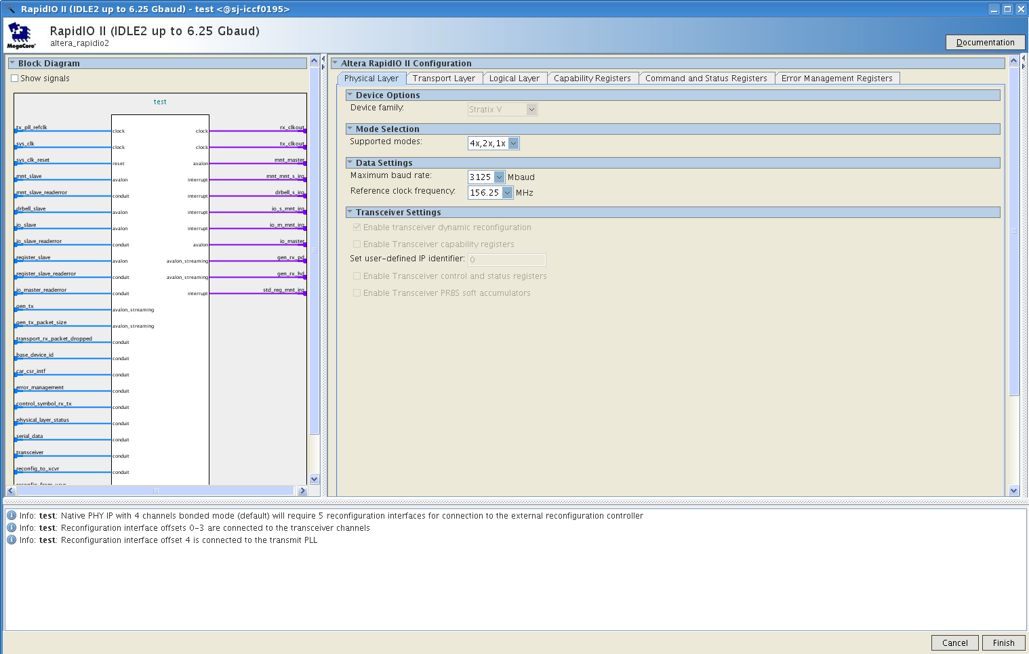Open Command and Status Registers tab
1029x654 pixels.
(706, 79)
